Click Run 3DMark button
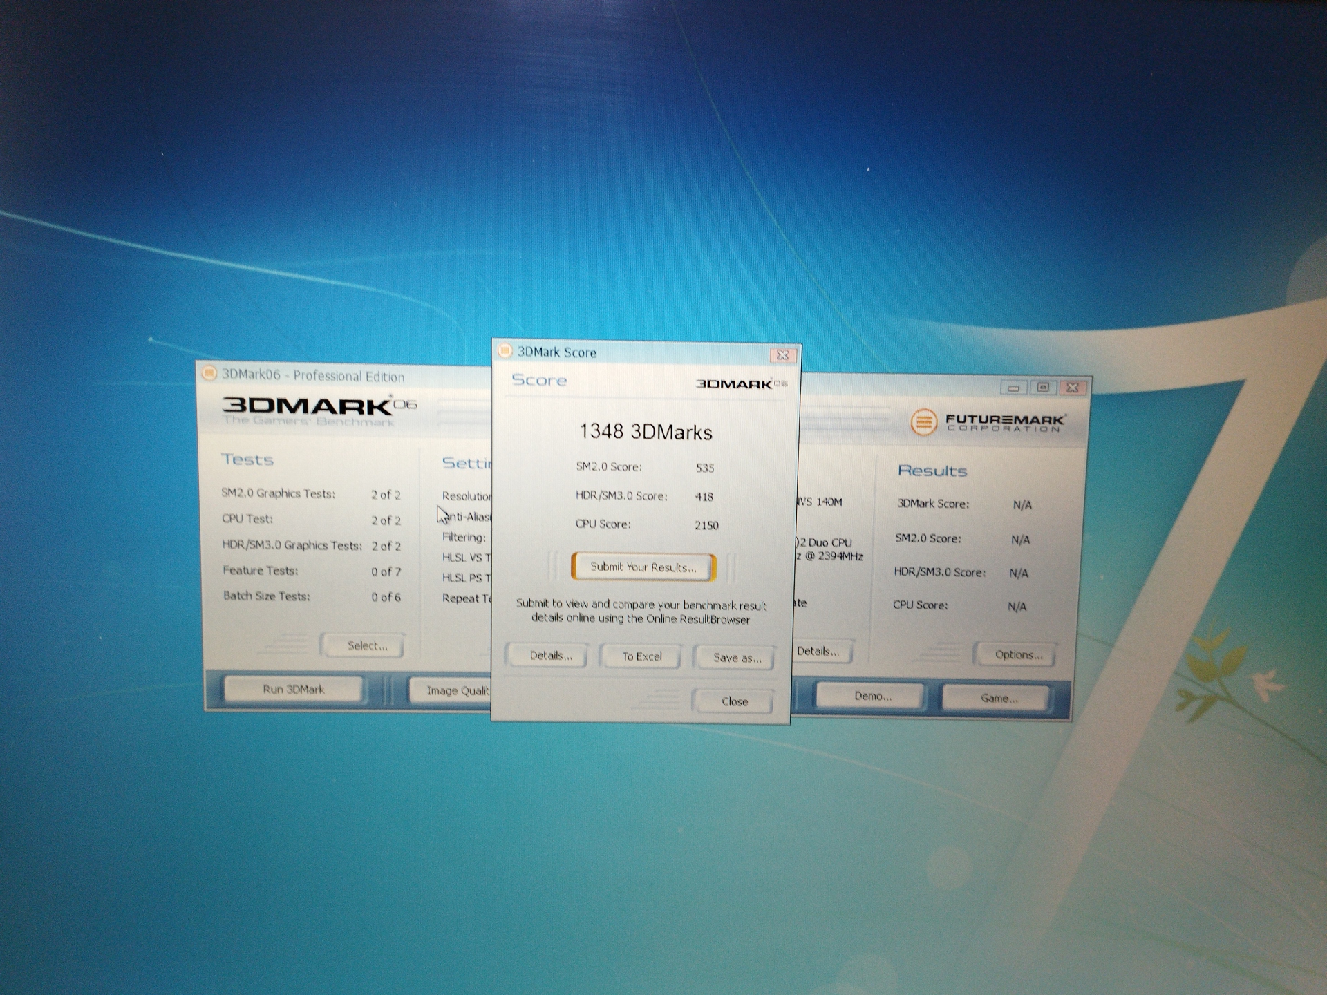The height and width of the screenshot is (995, 1327). click(x=293, y=690)
